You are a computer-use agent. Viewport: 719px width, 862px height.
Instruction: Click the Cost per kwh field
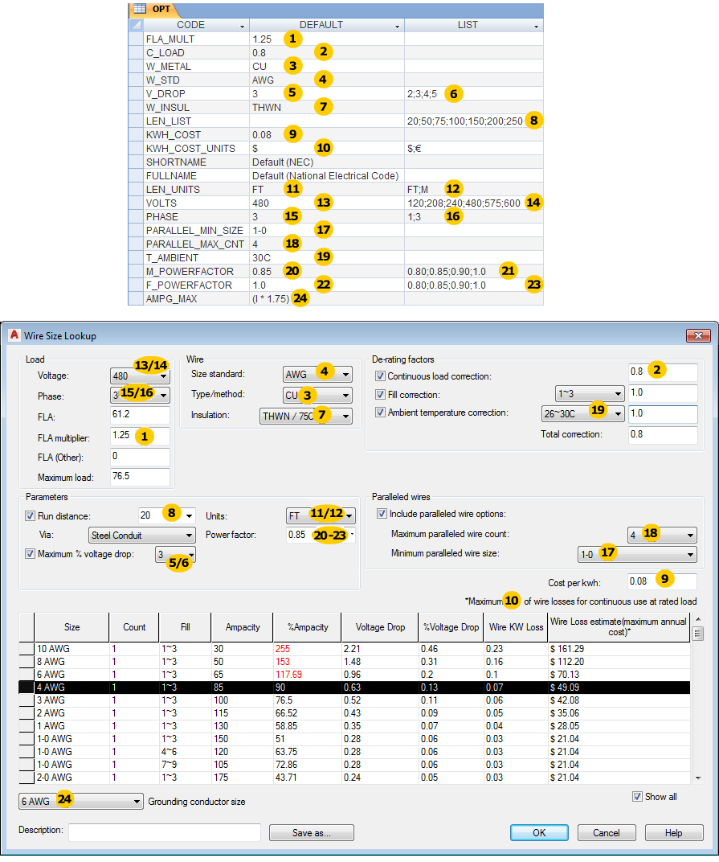(x=663, y=581)
